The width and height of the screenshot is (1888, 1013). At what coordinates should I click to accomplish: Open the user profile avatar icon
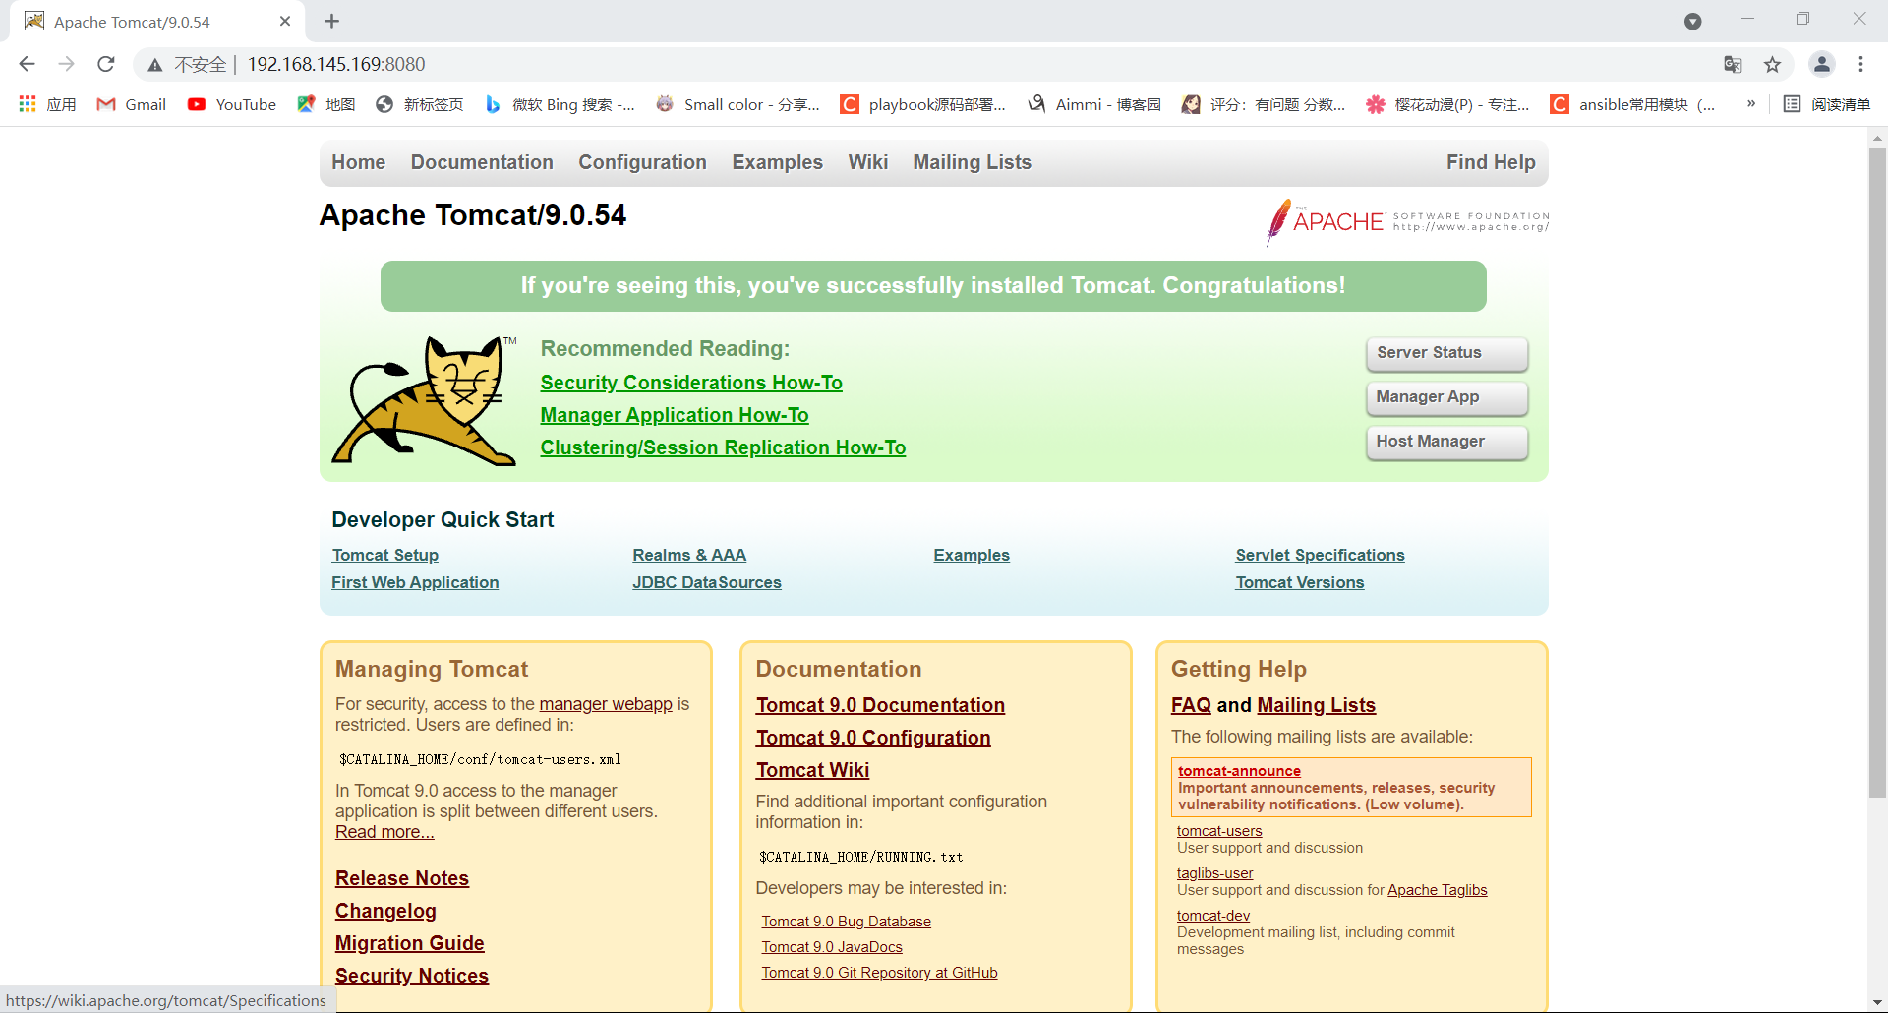pyautogui.click(x=1822, y=64)
